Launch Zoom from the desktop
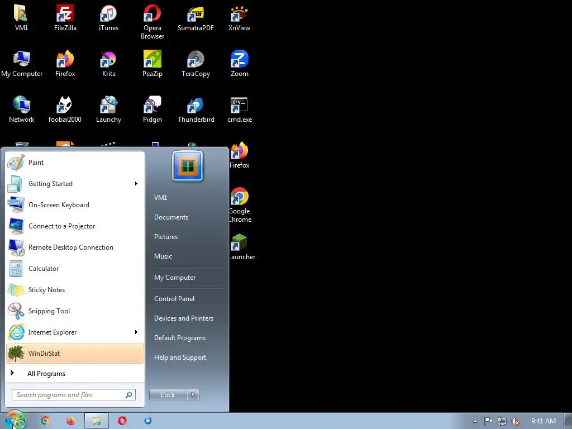The height and width of the screenshot is (429, 572). (x=239, y=64)
